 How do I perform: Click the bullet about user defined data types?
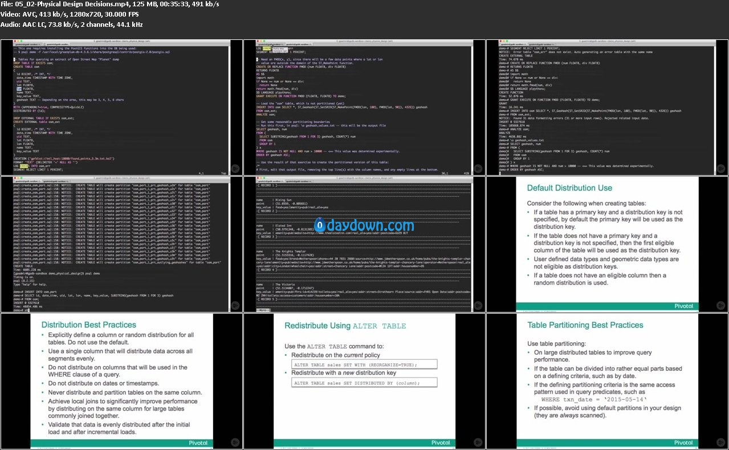(606, 262)
